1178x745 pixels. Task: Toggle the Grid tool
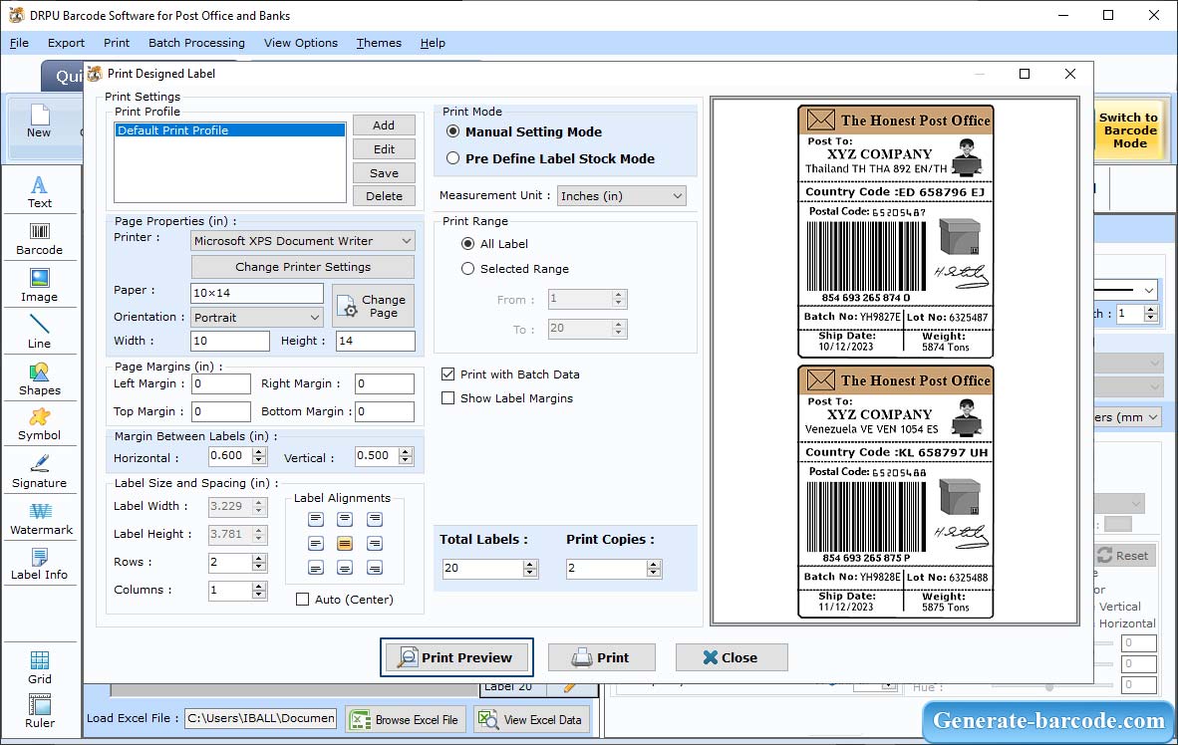click(x=39, y=667)
